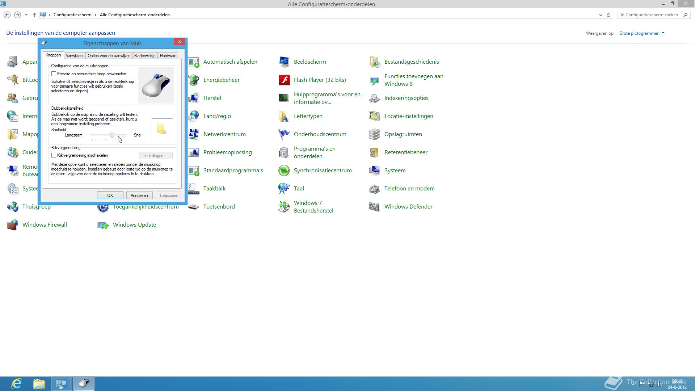
Task: Toggle Klikvergrendeling inschakelen checkbox
Action: pyautogui.click(x=54, y=155)
